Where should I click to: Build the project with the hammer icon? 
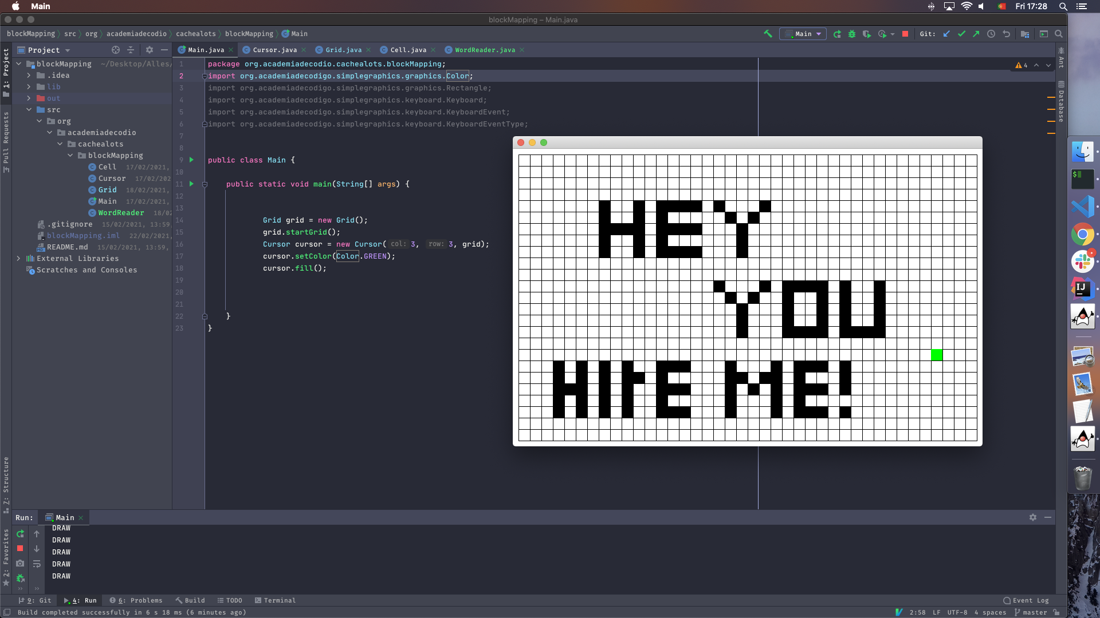tap(768, 34)
